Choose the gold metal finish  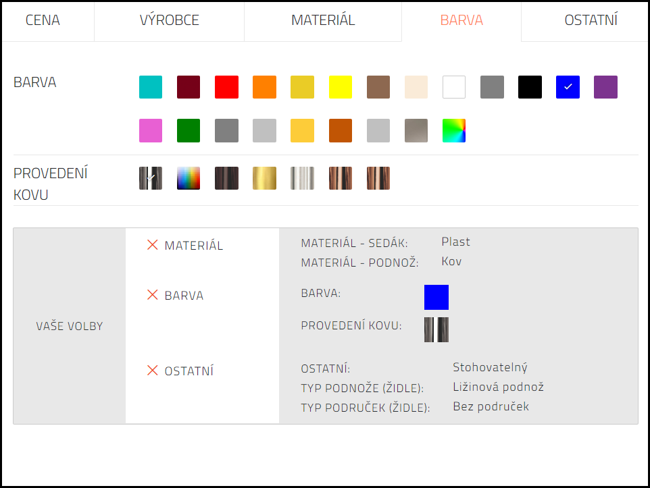264,178
